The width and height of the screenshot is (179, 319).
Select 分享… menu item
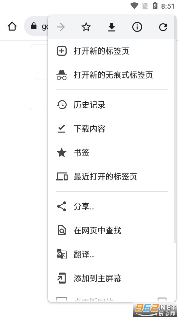click(112, 206)
